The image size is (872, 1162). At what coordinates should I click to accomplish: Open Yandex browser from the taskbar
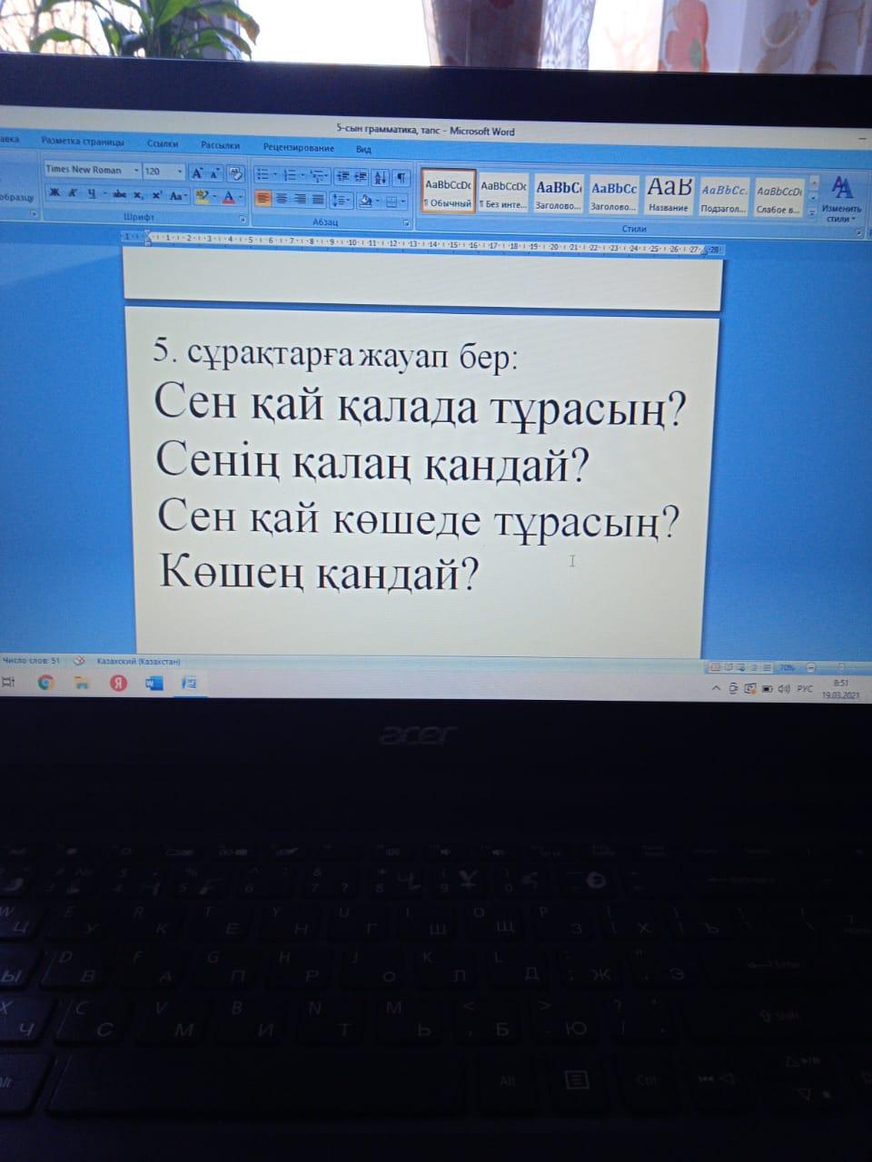click(118, 683)
